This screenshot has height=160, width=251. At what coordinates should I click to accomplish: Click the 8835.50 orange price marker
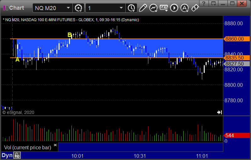(237, 58)
